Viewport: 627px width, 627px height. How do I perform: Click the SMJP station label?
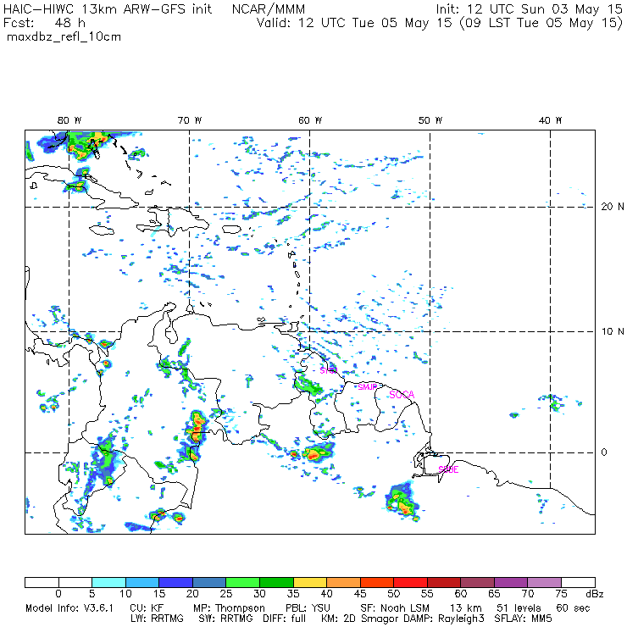pos(368,386)
